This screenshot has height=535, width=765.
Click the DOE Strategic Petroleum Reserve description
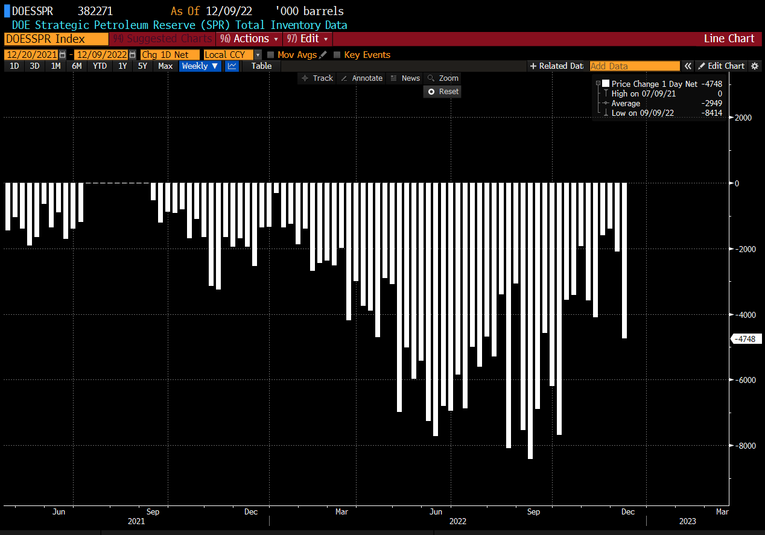coord(180,25)
